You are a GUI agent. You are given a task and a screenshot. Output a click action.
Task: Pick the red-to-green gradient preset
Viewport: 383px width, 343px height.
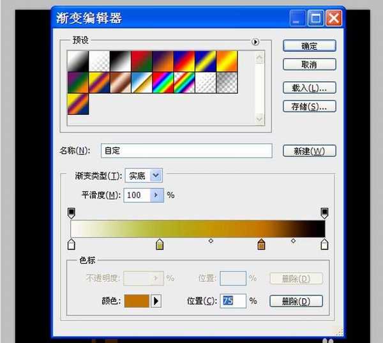pos(141,61)
